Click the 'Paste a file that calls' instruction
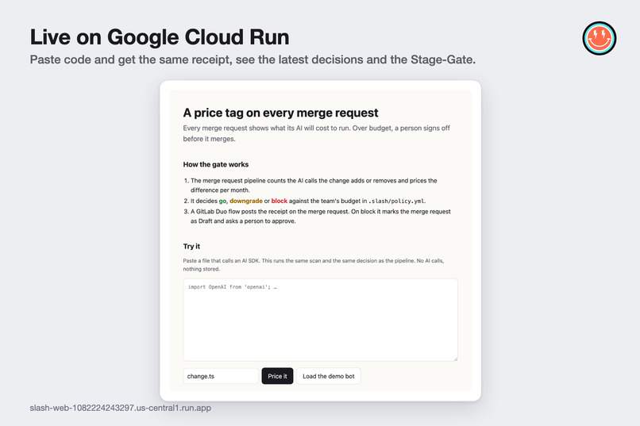Screen dimensions: 640x426 pos(314,265)
